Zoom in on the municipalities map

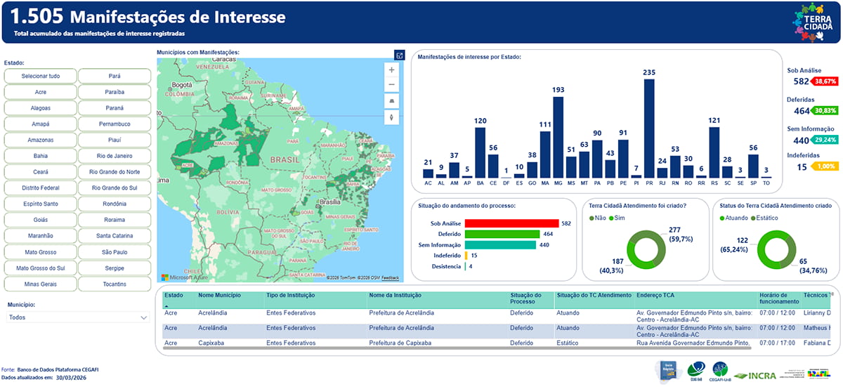pos(392,70)
